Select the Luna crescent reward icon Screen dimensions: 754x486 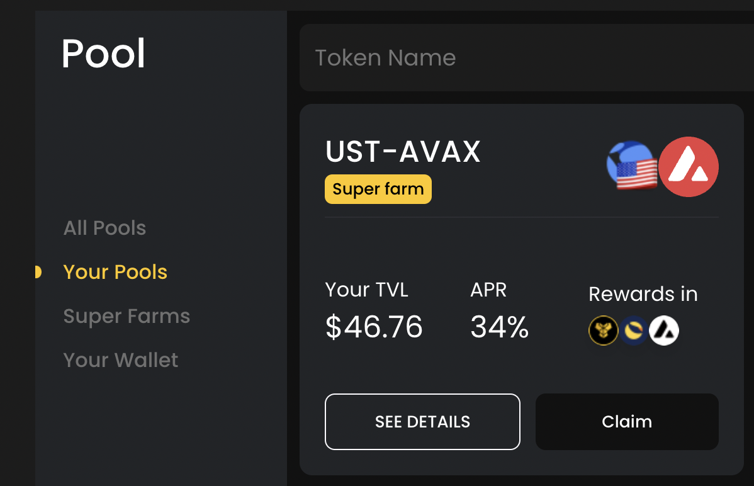633,331
